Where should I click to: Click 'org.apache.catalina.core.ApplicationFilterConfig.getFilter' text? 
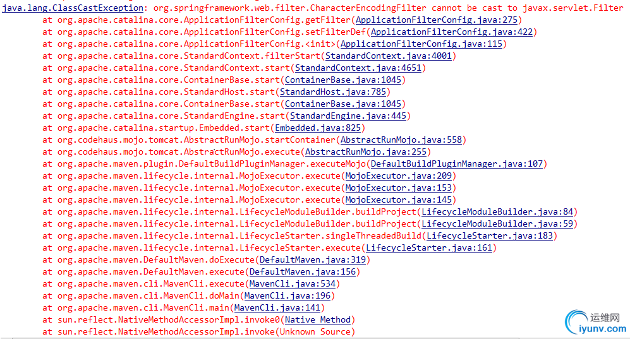point(204,20)
